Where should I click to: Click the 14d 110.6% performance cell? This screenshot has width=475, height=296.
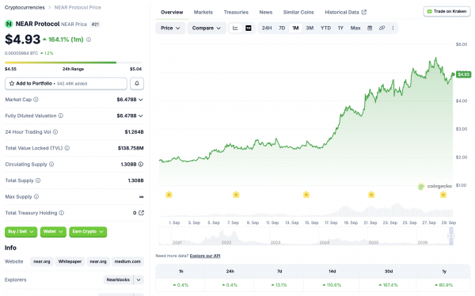click(x=332, y=285)
